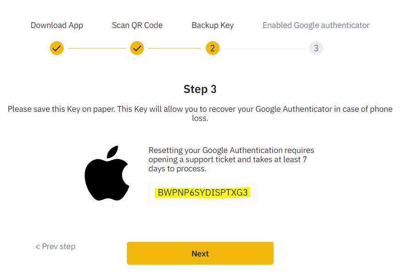Click the 'Please save this Key on paper' text
Viewport: 401px width, 278px height.
[61, 109]
